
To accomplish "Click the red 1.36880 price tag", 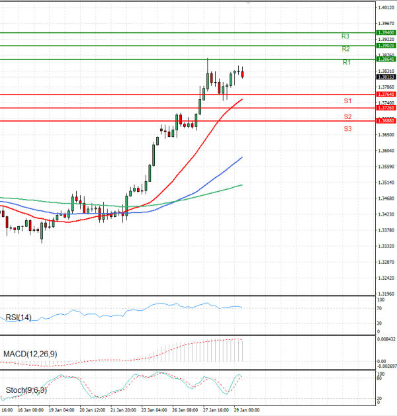I will pos(386,121).
